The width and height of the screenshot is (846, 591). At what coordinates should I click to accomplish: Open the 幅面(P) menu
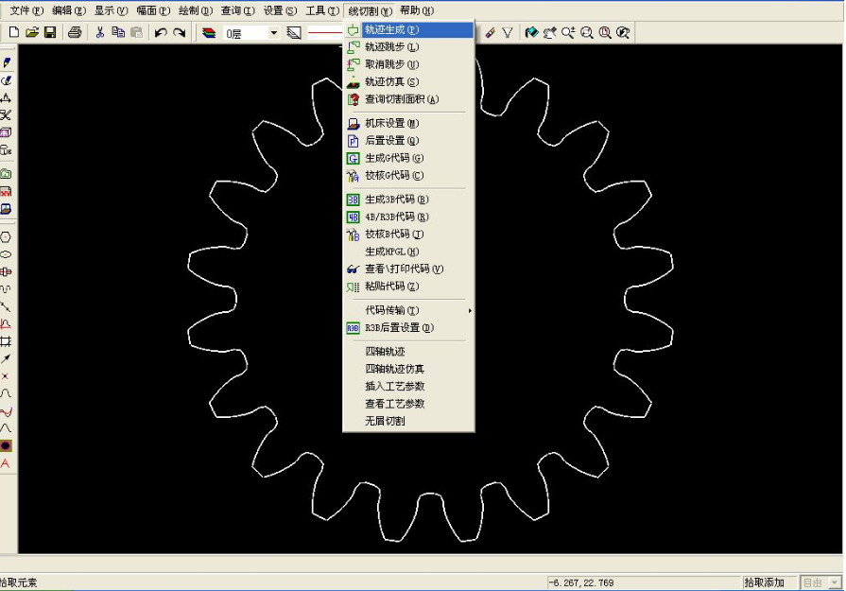[153, 10]
